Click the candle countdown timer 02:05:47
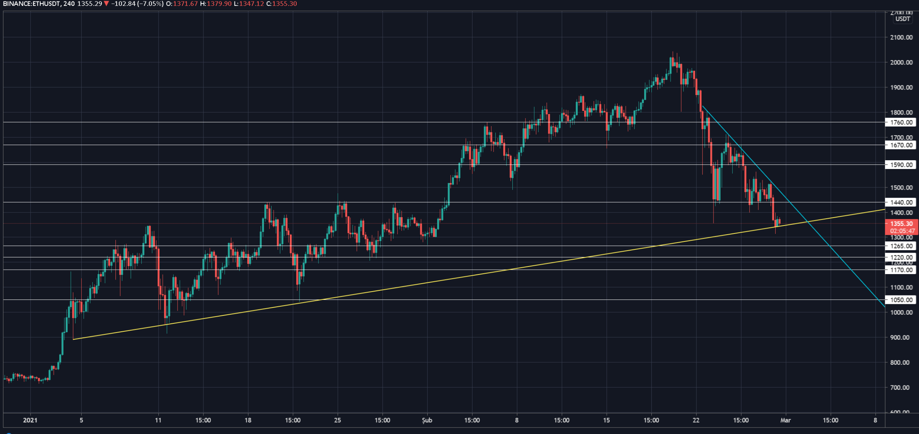The height and width of the screenshot is (434, 919). click(902, 231)
